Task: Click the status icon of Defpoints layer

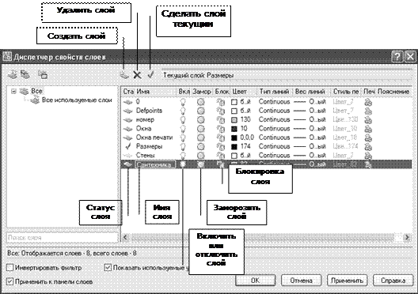Action: coord(128,111)
